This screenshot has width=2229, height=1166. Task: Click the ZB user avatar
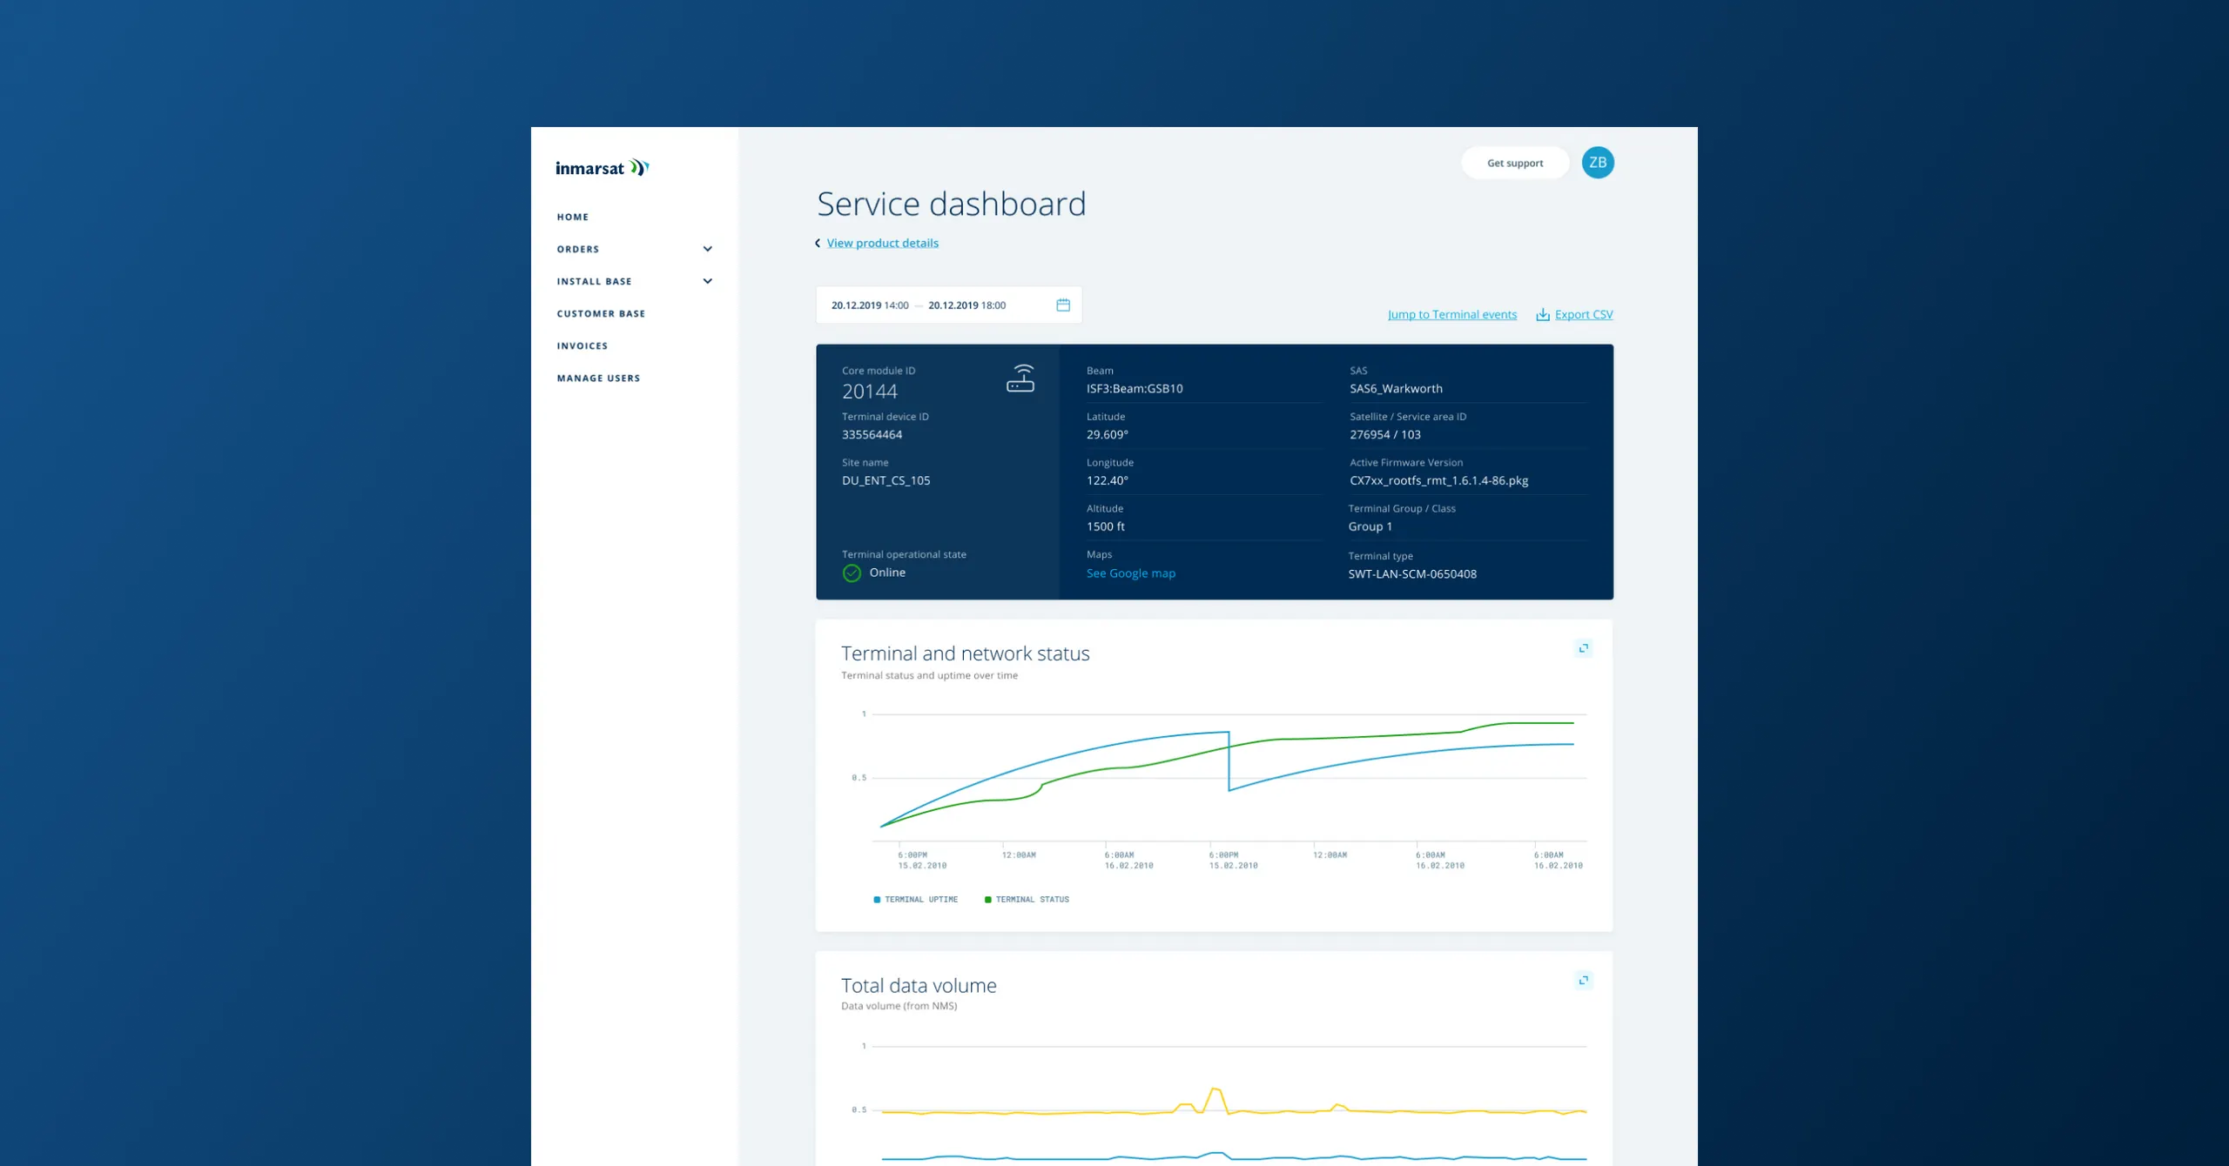click(x=1597, y=163)
